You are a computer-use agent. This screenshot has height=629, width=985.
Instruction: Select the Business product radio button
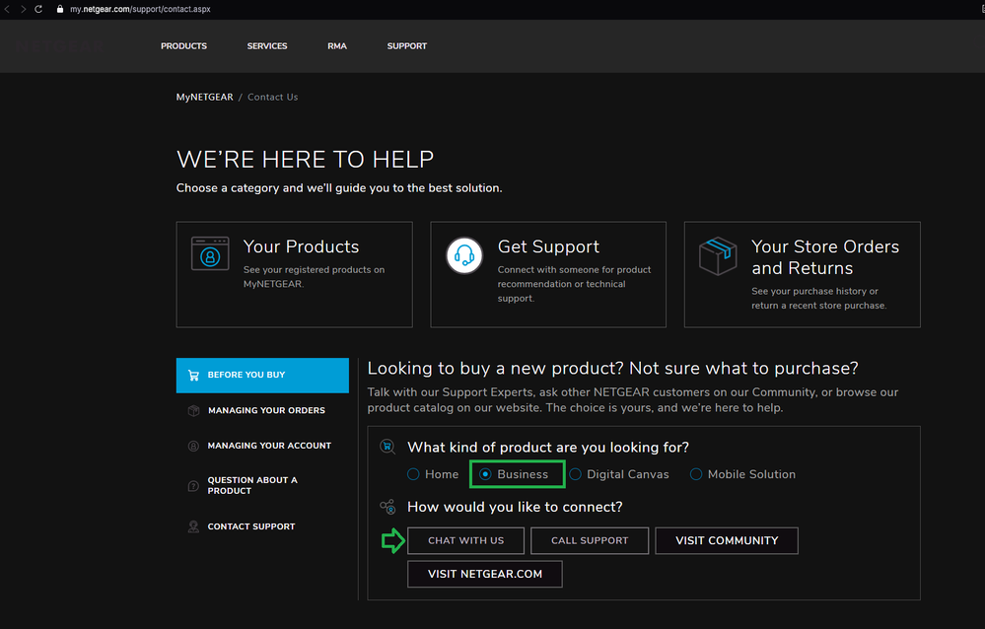coord(485,474)
